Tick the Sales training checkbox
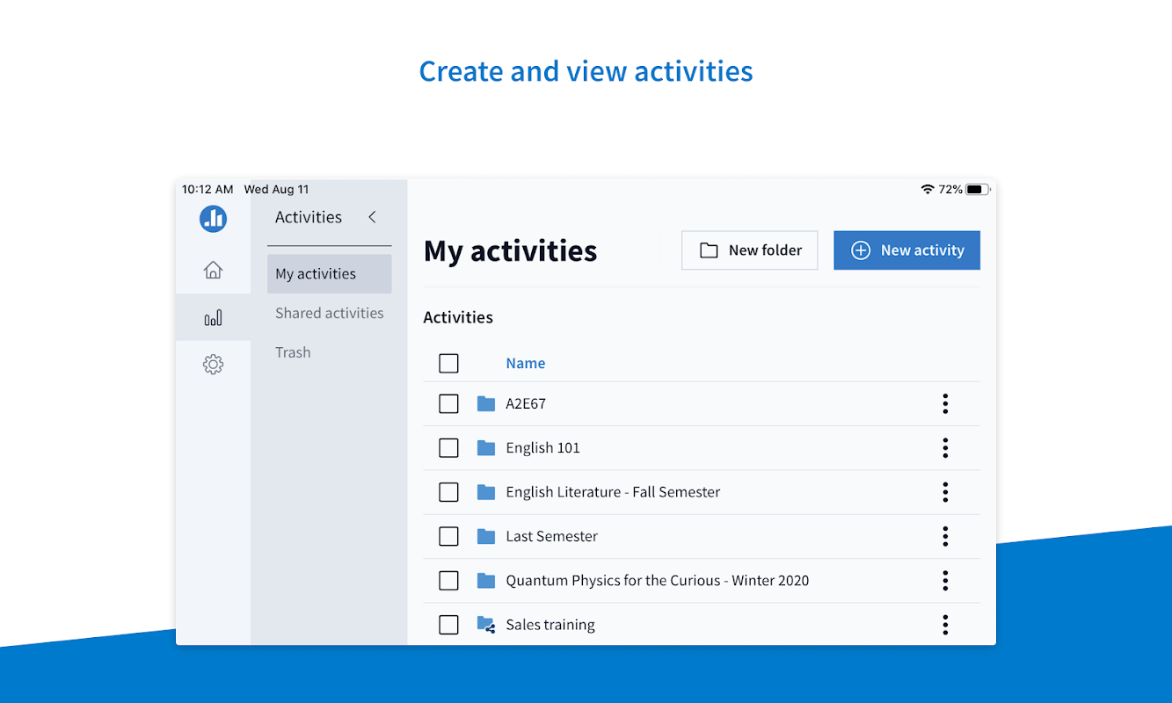Viewport: 1172px width, 703px height. pos(448,625)
